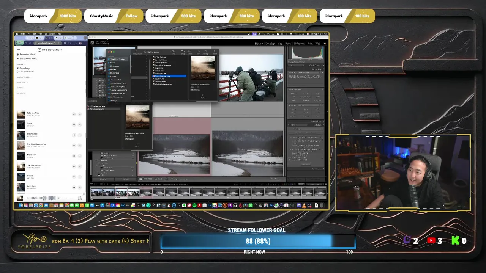The height and width of the screenshot is (273, 486).
Task: Open the File menu in menu bar
Action: (29, 34)
